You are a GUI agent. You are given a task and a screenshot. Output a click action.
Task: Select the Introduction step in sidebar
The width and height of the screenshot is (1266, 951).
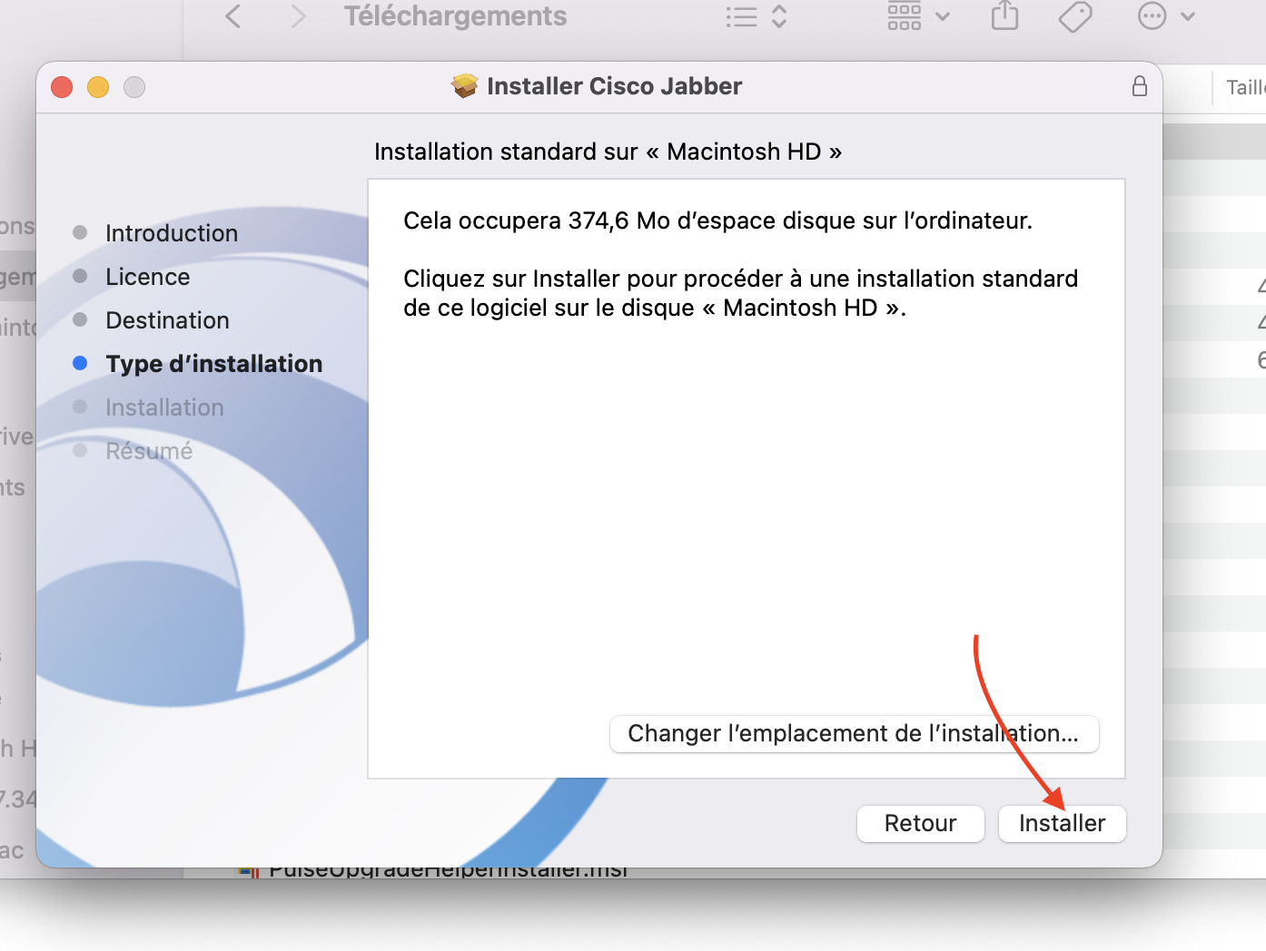[171, 233]
